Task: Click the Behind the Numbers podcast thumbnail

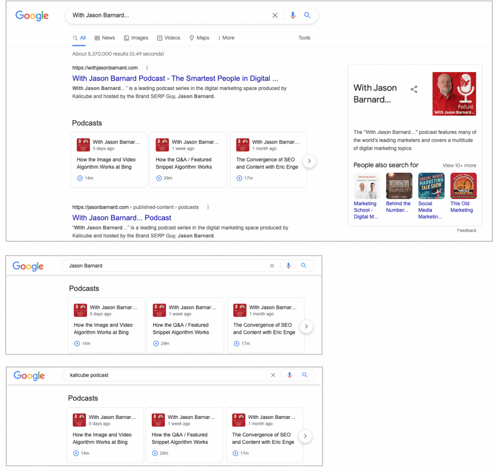Action: (x=399, y=186)
